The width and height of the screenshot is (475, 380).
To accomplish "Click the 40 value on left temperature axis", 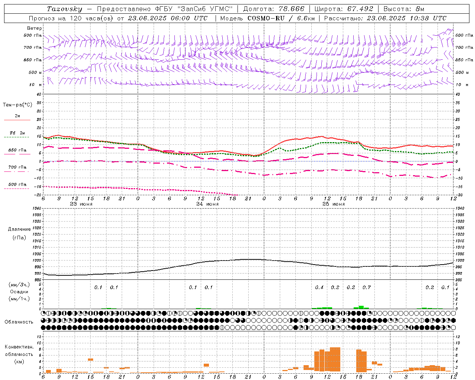I will pos(38,94).
